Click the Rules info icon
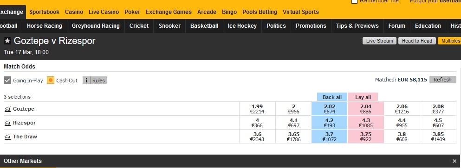The width and height of the screenshot is (461, 168). (86, 80)
